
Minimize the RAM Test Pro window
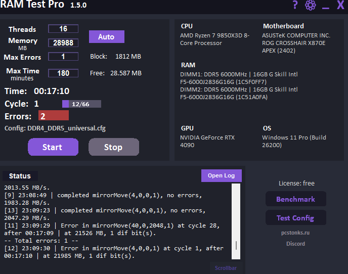[326, 8]
